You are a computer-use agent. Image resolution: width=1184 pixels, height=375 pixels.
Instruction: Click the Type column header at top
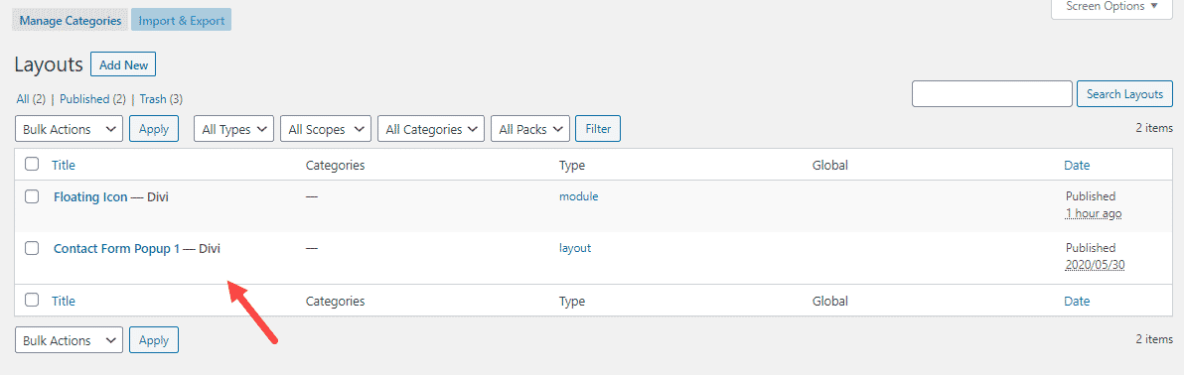[x=572, y=166]
